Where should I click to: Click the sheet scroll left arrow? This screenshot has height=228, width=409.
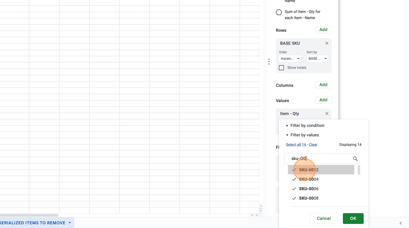coord(252,215)
